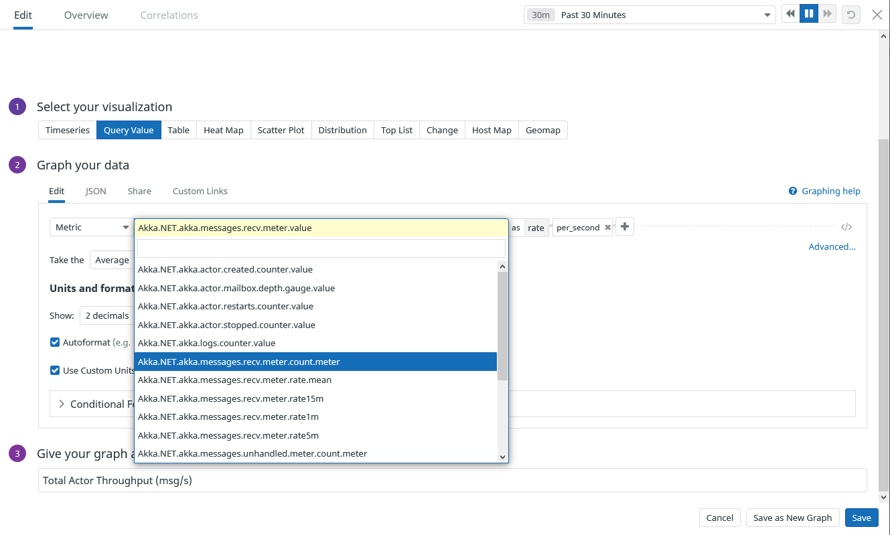Pause the live data updates
This screenshot has height=535, width=890.
coord(808,13)
